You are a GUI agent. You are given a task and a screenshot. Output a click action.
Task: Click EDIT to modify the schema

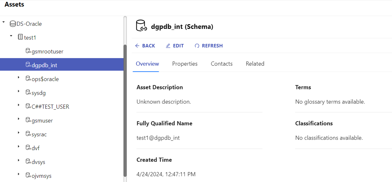click(175, 46)
